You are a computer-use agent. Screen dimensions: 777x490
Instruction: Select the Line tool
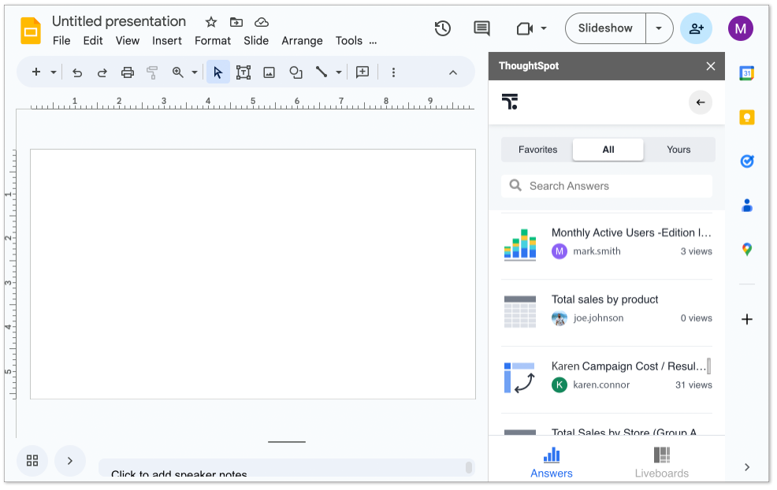tap(321, 72)
